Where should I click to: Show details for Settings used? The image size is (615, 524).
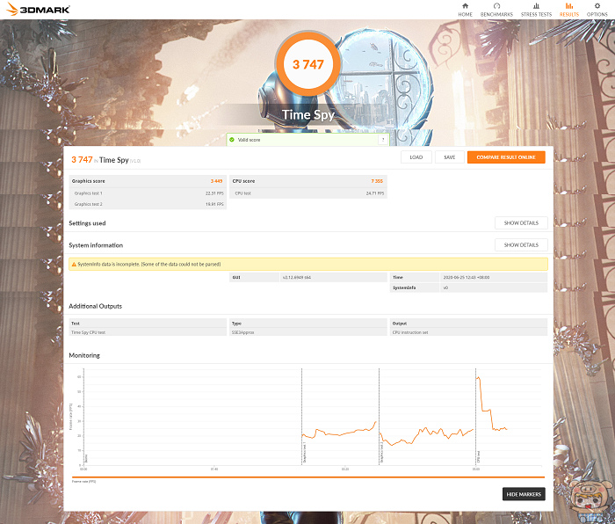pos(521,223)
